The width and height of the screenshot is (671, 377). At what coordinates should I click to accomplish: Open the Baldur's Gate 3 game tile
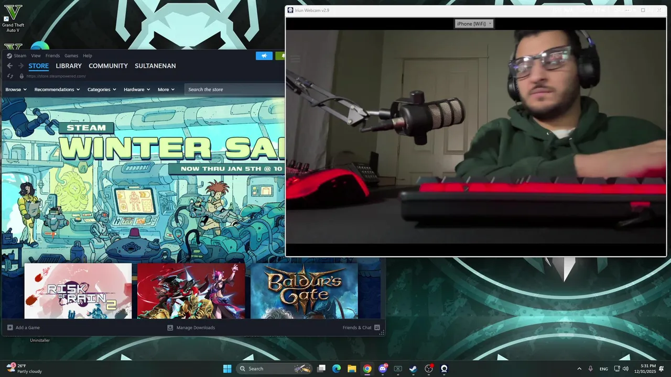tap(304, 291)
